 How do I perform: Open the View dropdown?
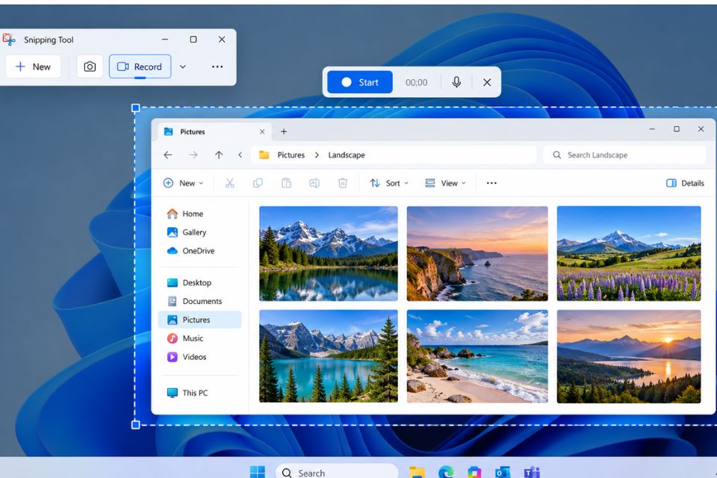[445, 184]
